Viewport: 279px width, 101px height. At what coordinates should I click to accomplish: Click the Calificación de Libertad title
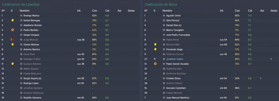point(21,4)
